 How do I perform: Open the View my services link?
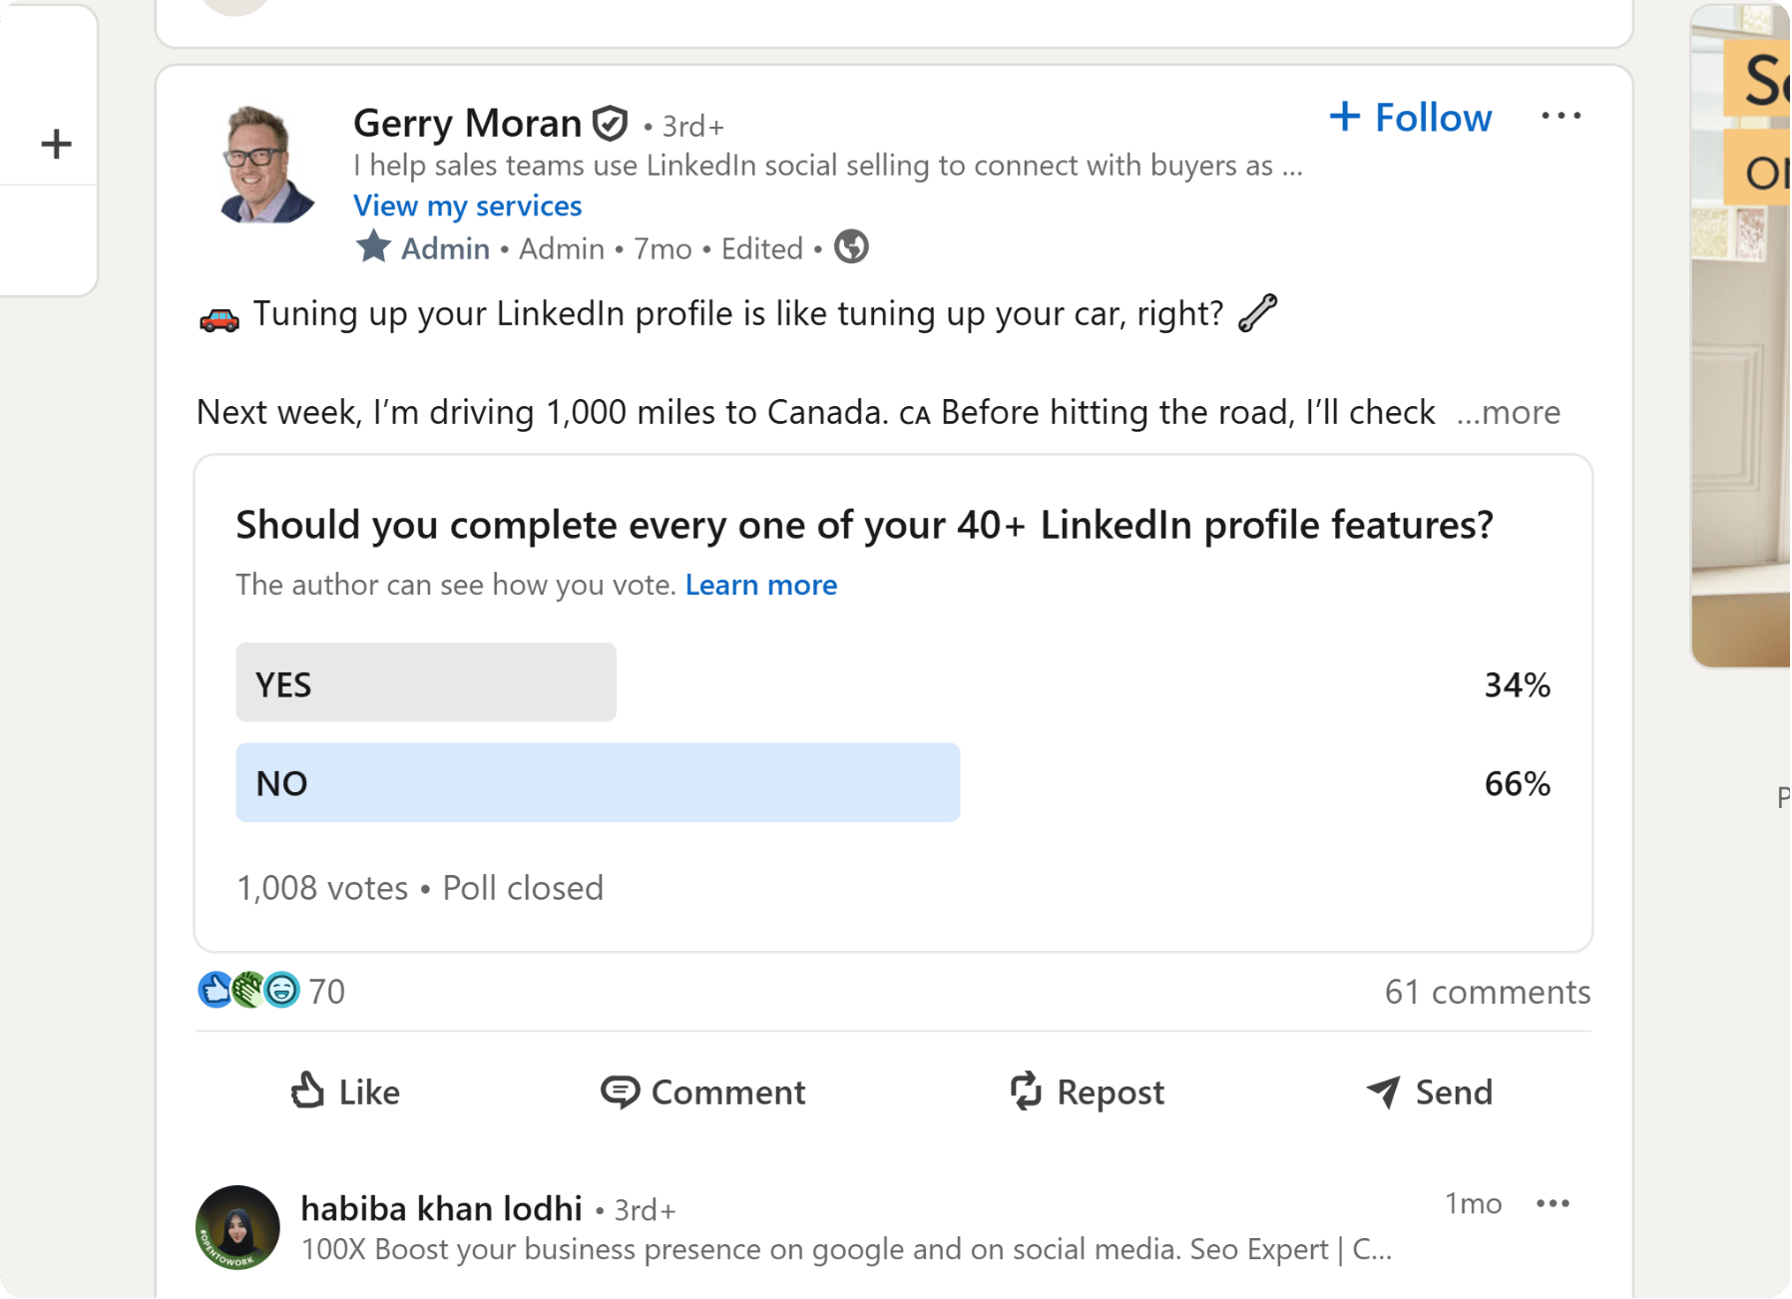point(467,206)
